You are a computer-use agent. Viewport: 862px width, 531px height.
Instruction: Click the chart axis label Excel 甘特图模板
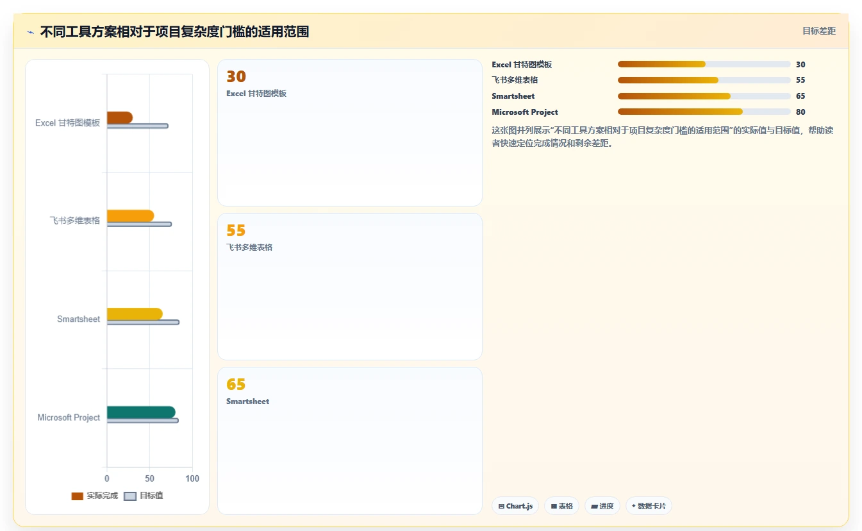tap(68, 122)
